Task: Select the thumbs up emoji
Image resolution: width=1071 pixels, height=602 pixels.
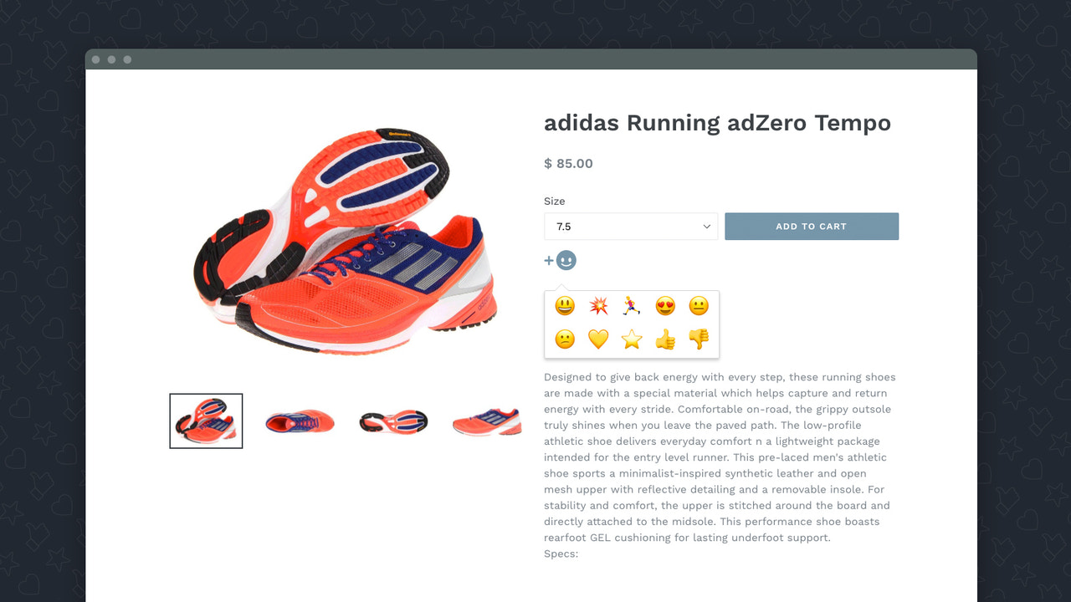Action: click(665, 339)
